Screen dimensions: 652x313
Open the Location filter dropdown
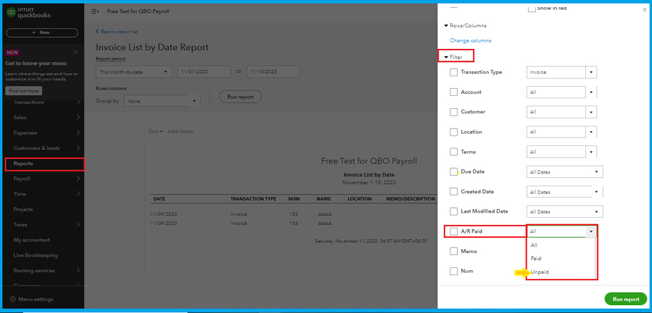[561, 132]
